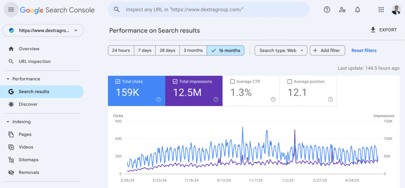Open the Search type: Web dropdown
The image size is (405, 188).
[x=281, y=50]
